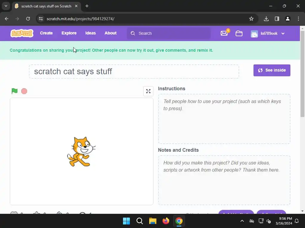The image size is (305, 228).
Task: Open the Chrome profile icon
Action: pyautogui.click(x=287, y=19)
